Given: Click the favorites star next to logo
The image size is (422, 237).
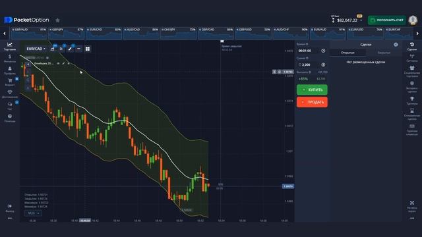Looking at the screenshot, I should coord(57,20).
